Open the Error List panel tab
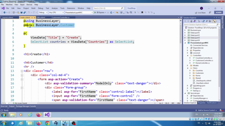The height and width of the screenshot is (126, 225). [4, 106]
